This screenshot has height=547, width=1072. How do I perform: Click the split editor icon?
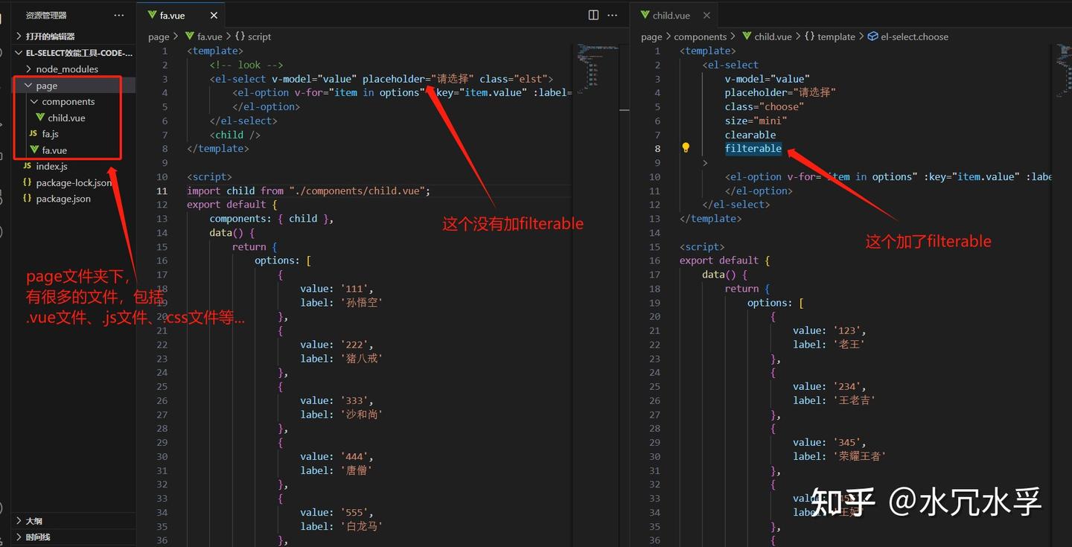click(x=593, y=15)
